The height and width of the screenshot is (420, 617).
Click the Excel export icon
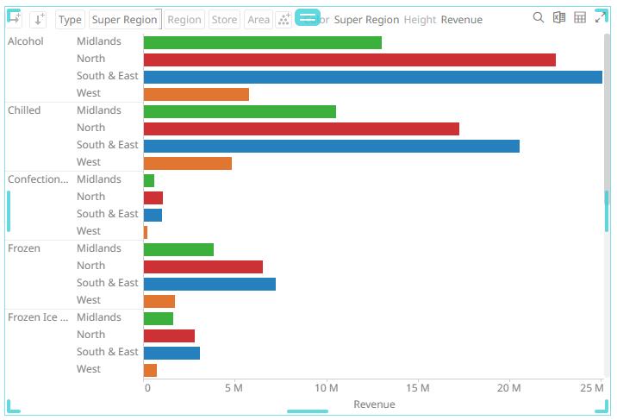[559, 18]
